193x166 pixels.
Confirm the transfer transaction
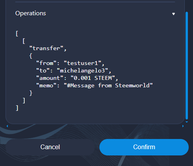(x=144, y=147)
